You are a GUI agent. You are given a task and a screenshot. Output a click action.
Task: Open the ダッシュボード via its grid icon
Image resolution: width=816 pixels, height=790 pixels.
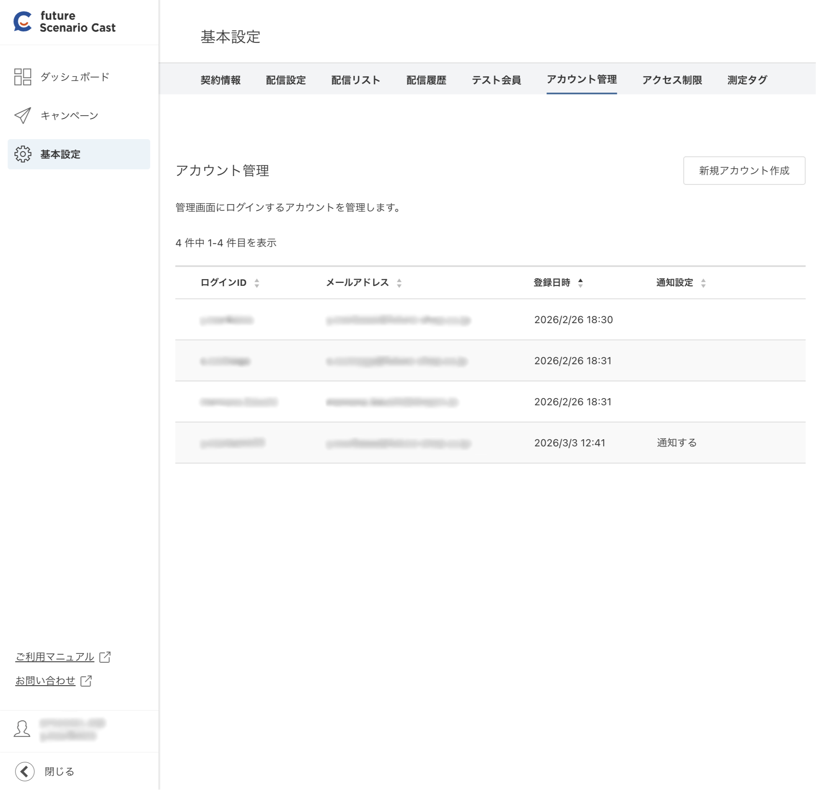pyautogui.click(x=23, y=77)
